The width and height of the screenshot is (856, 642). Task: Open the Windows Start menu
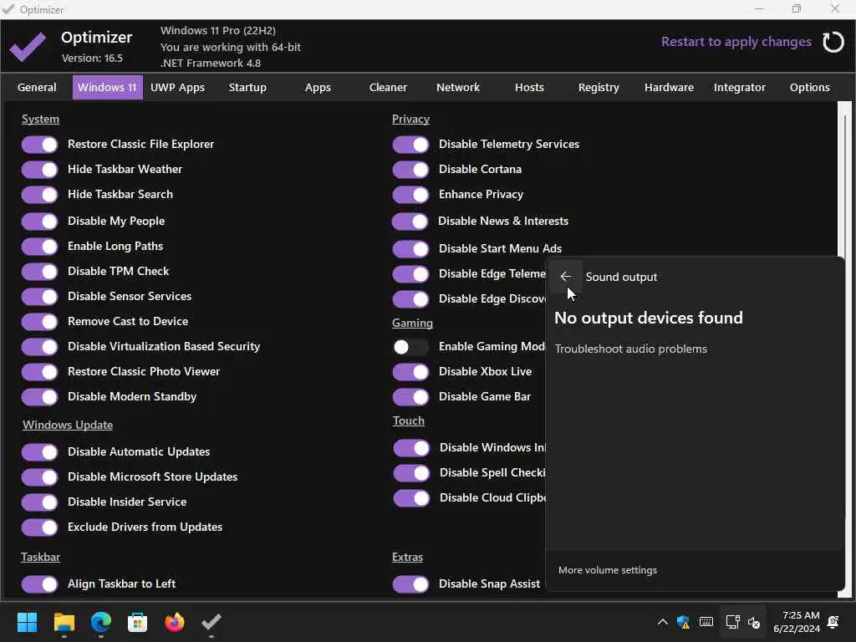[x=27, y=622]
